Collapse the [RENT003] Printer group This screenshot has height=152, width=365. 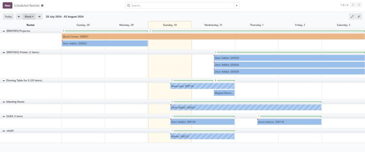click(x=4, y=52)
